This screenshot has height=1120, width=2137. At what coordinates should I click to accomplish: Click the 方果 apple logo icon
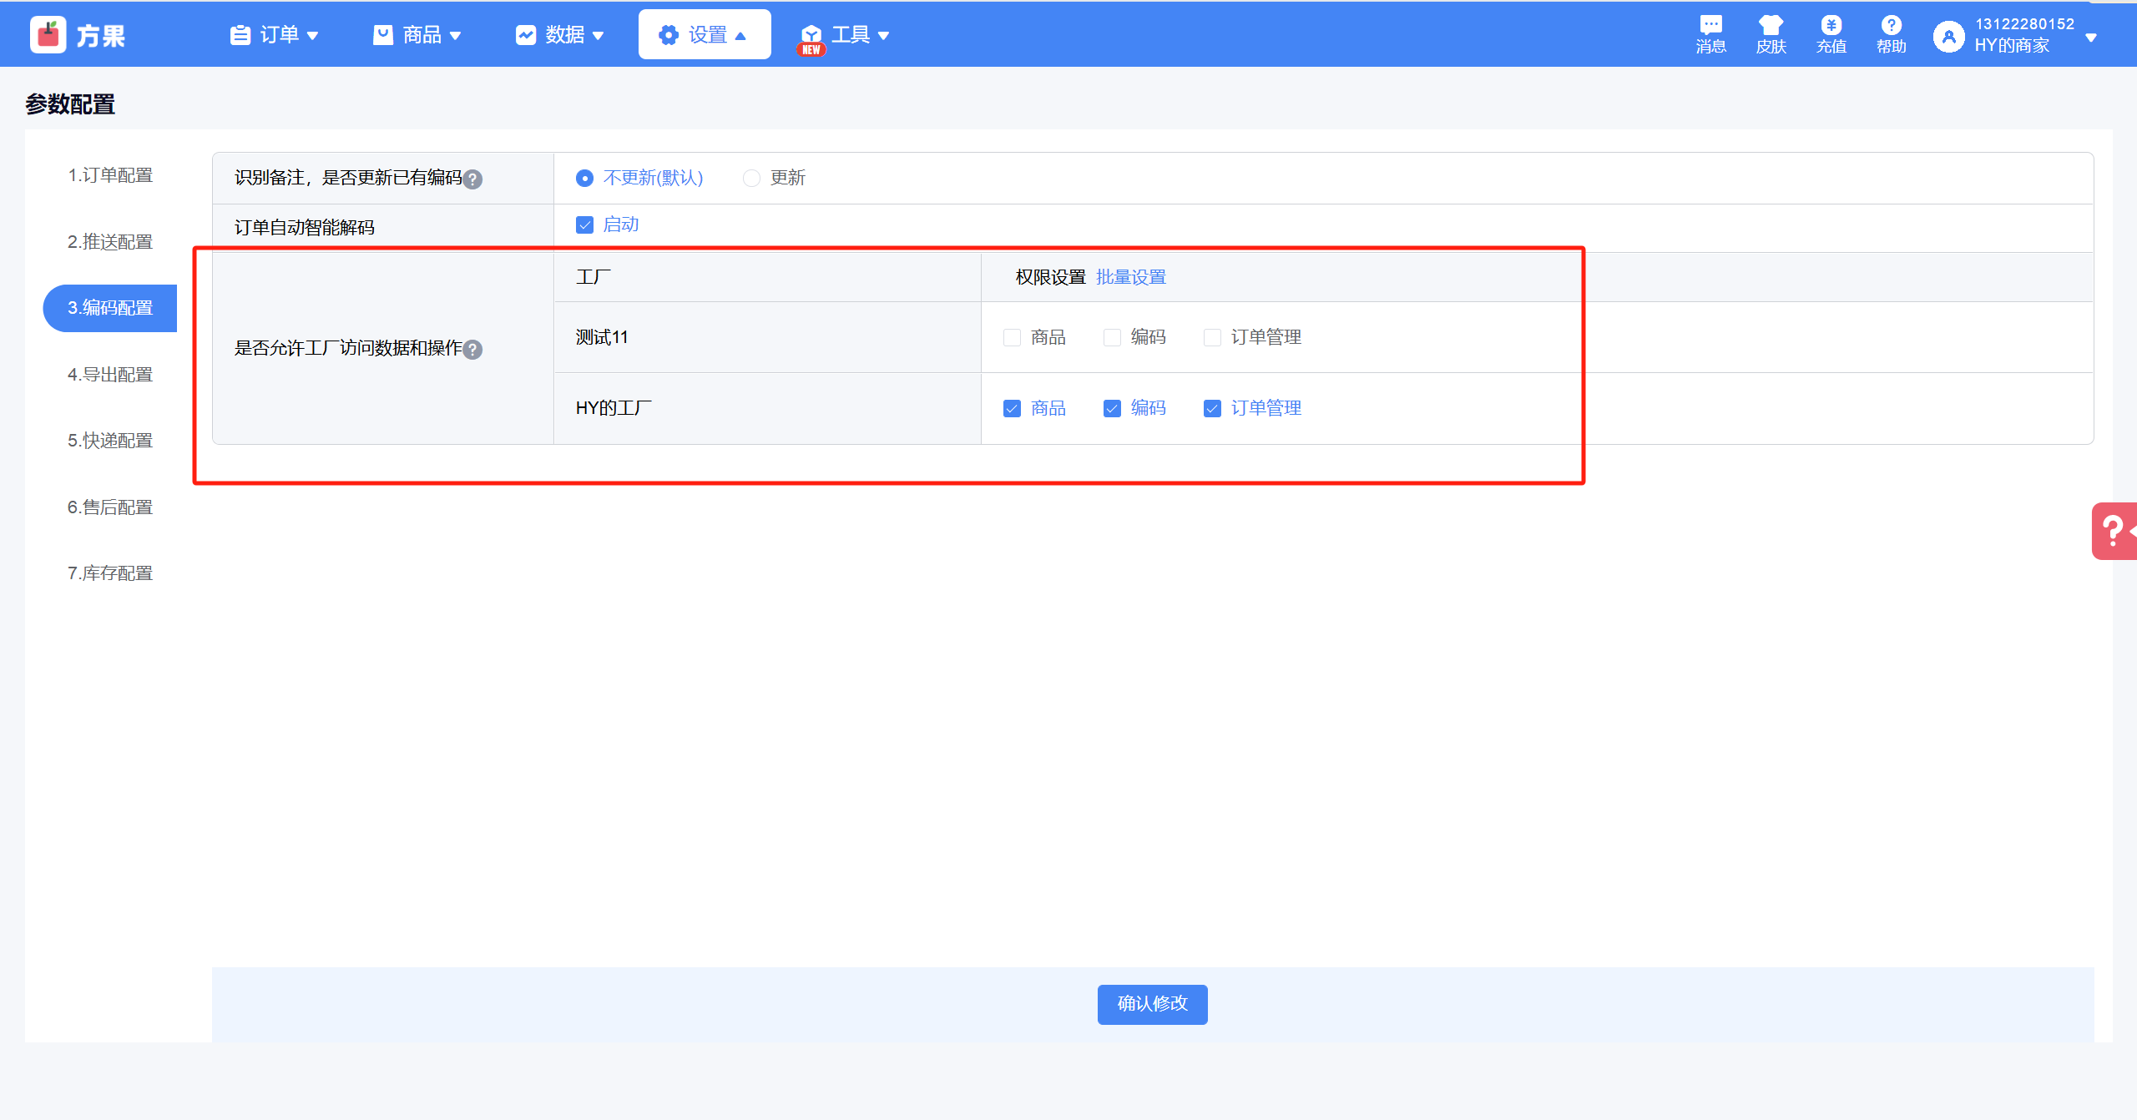(48, 35)
